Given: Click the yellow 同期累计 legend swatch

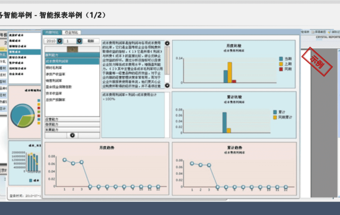Looking at the screenshot, I should coord(275,117).
